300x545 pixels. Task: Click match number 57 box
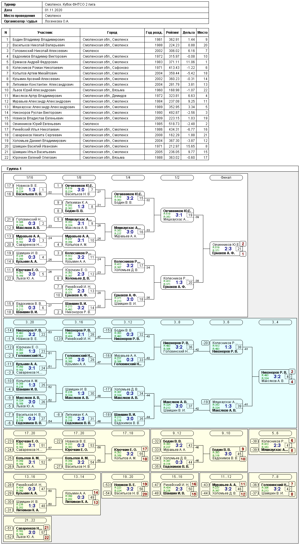point(43,533)
